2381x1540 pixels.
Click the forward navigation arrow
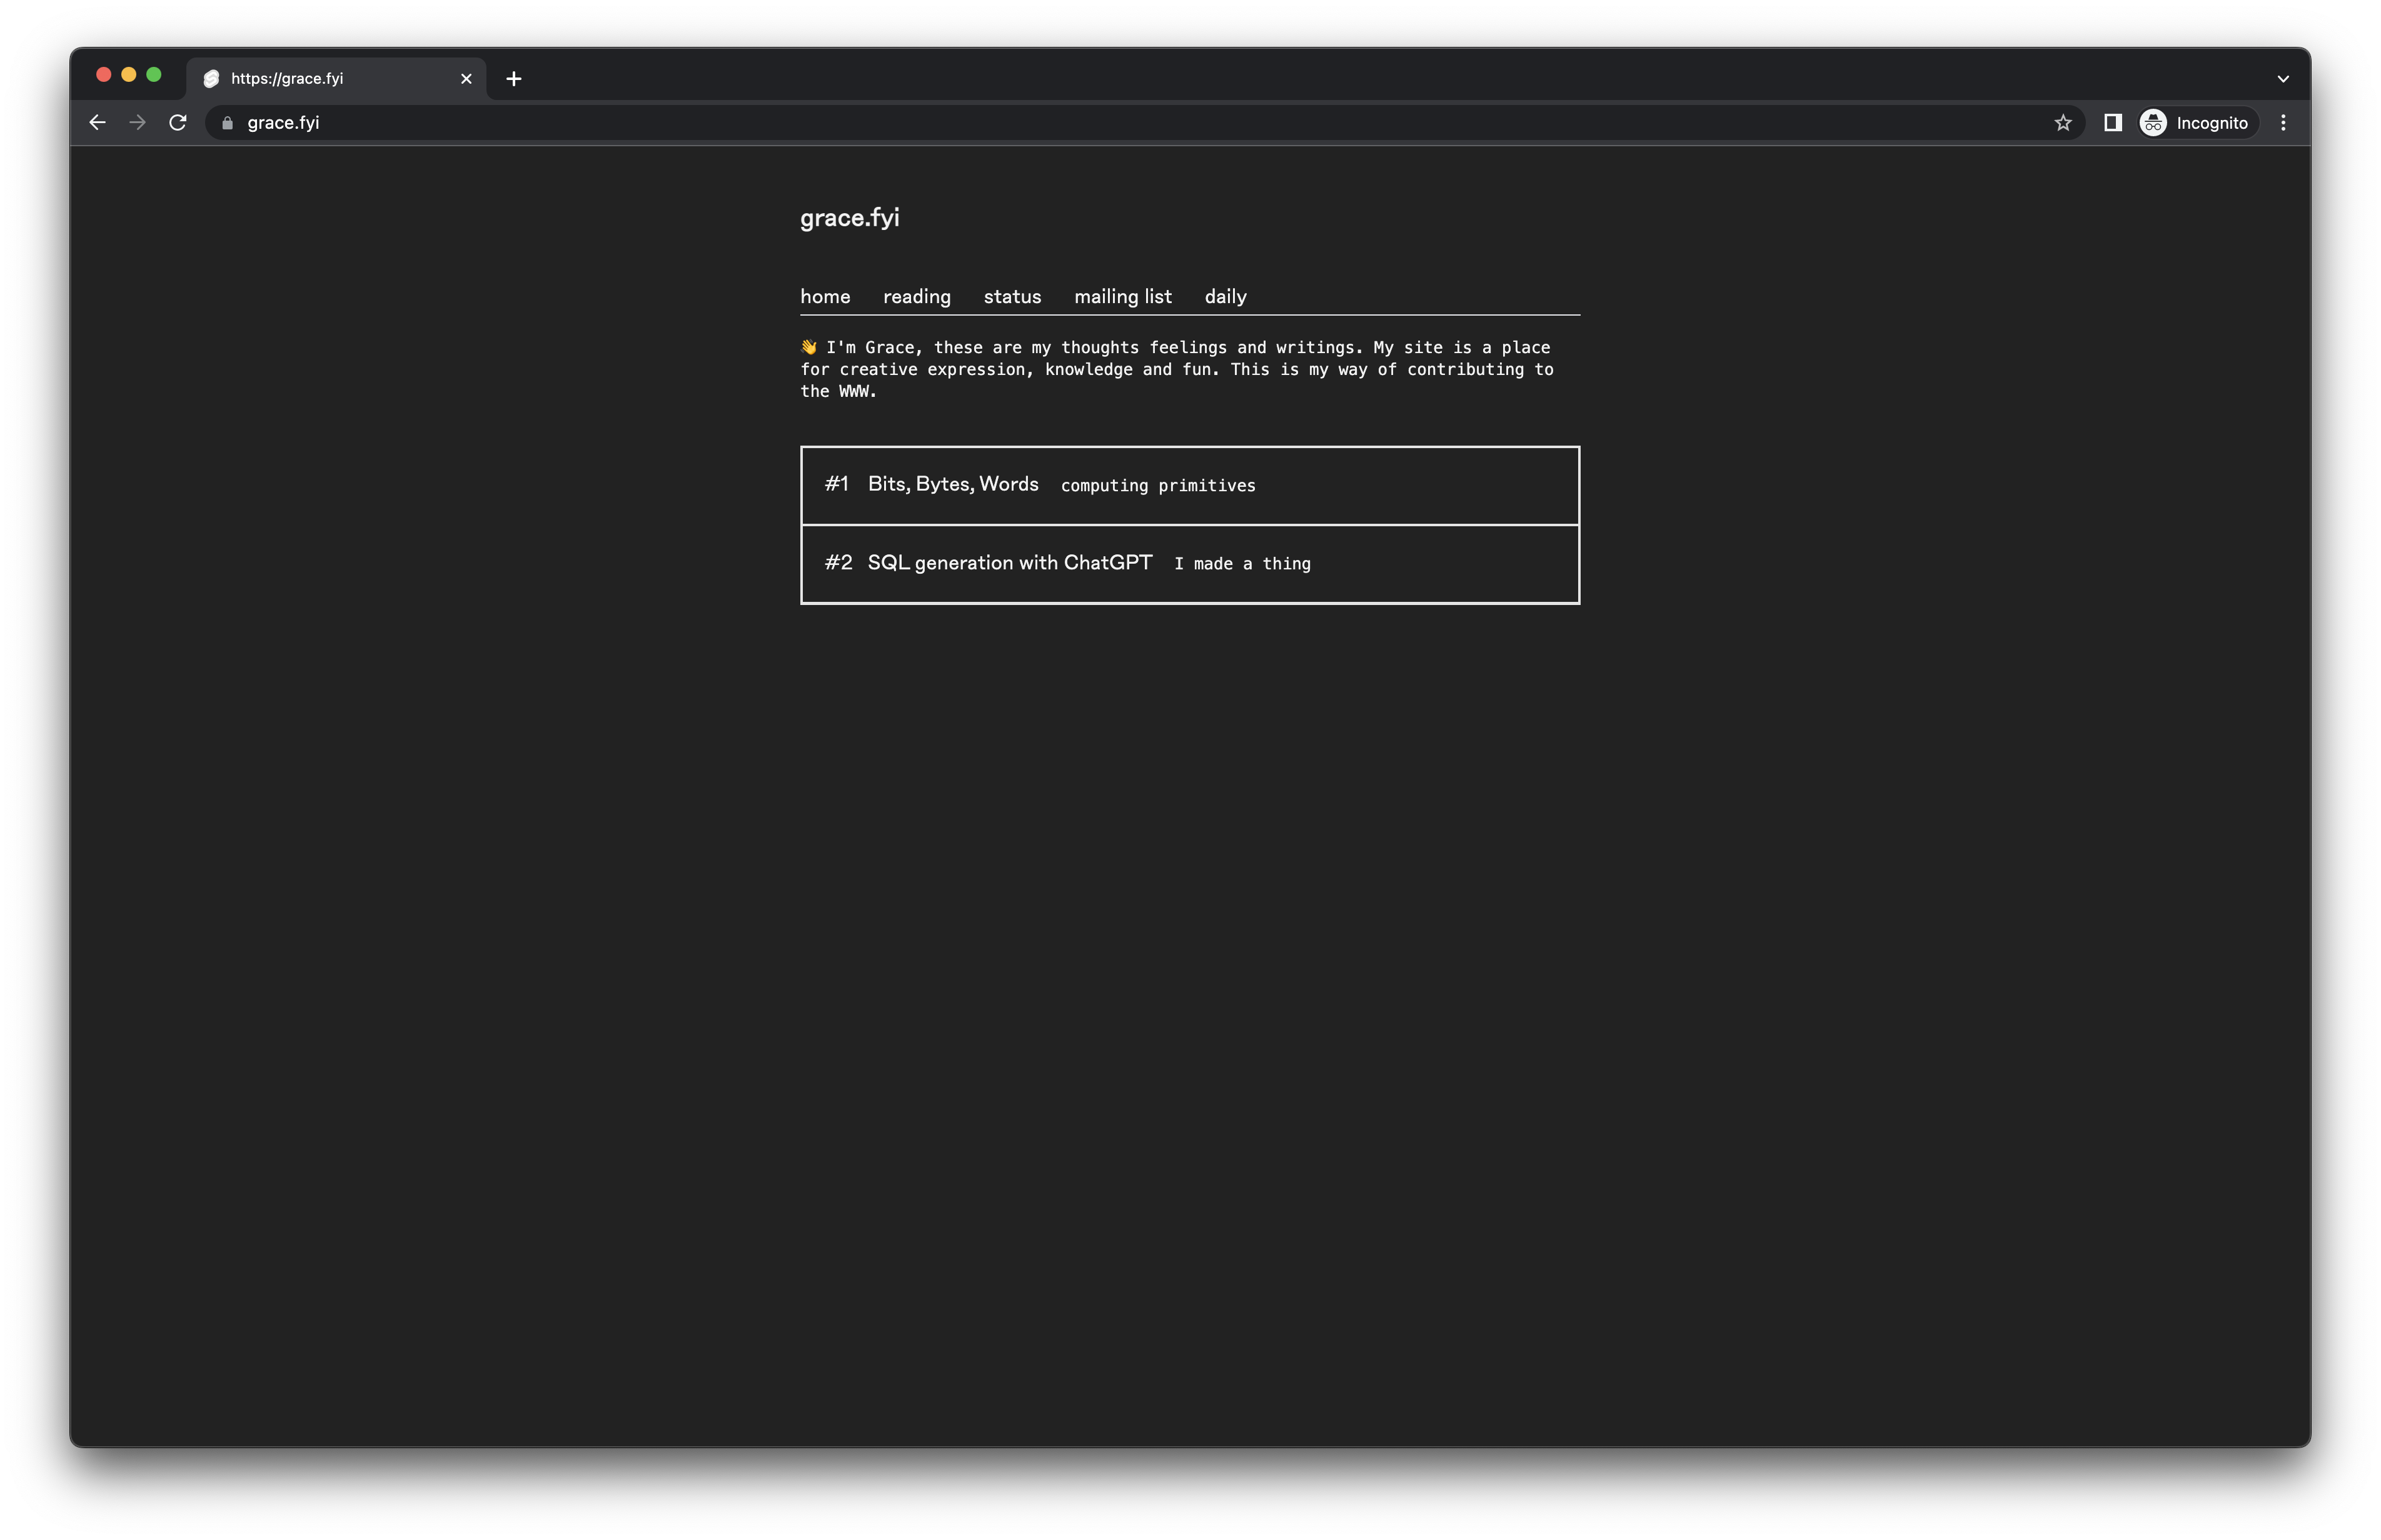pos(138,123)
